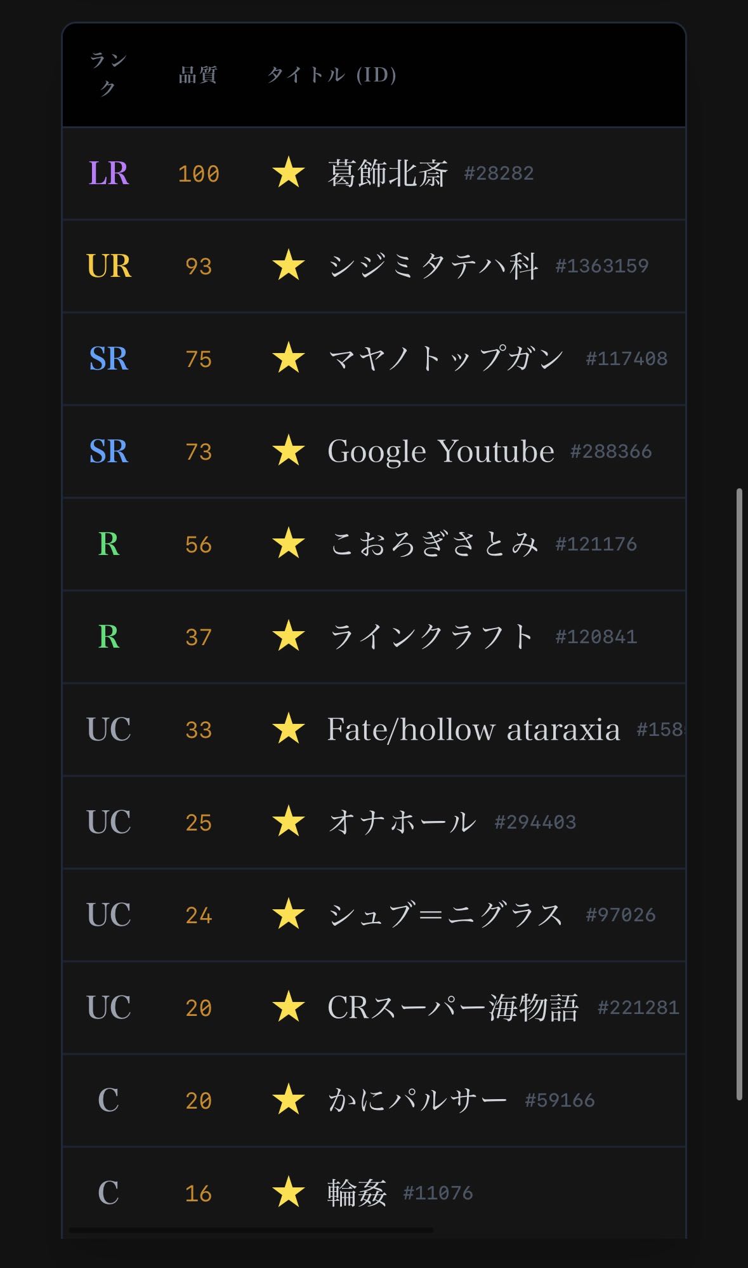The image size is (748, 1268).
Task: Open the Google Youtube title entry
Action: click(x=440, y=451)
